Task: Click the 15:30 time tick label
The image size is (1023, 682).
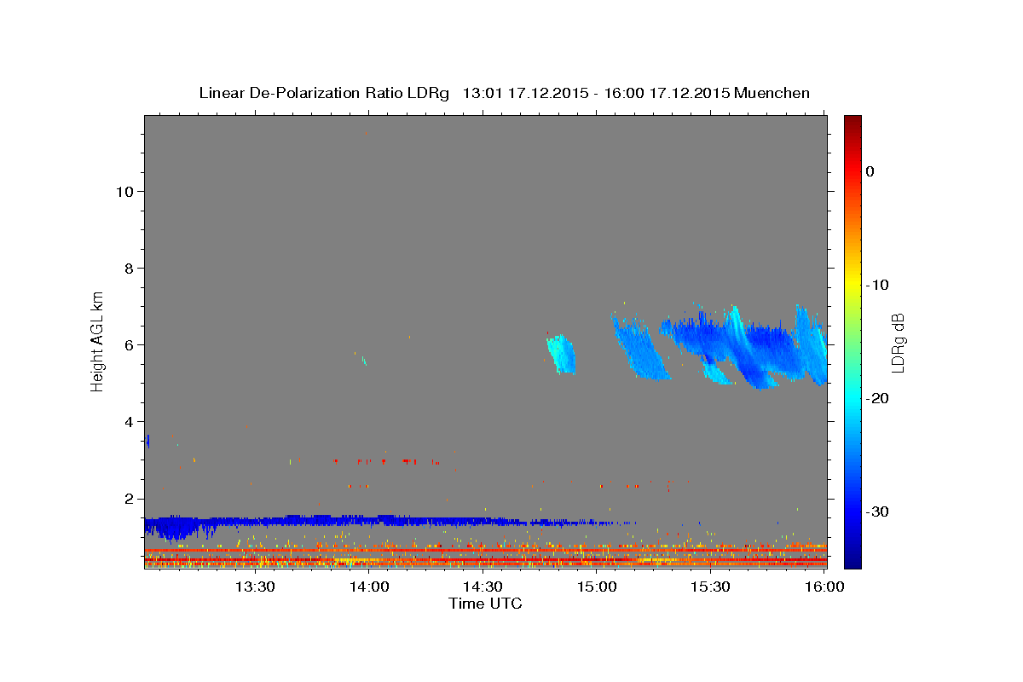Action: coord(711,587)
